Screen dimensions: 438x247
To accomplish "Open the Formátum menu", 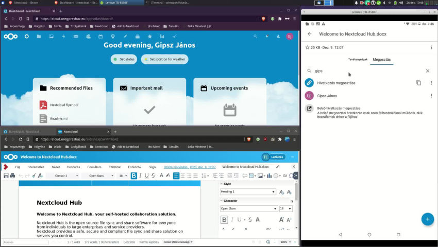I will tap(94, 167).
